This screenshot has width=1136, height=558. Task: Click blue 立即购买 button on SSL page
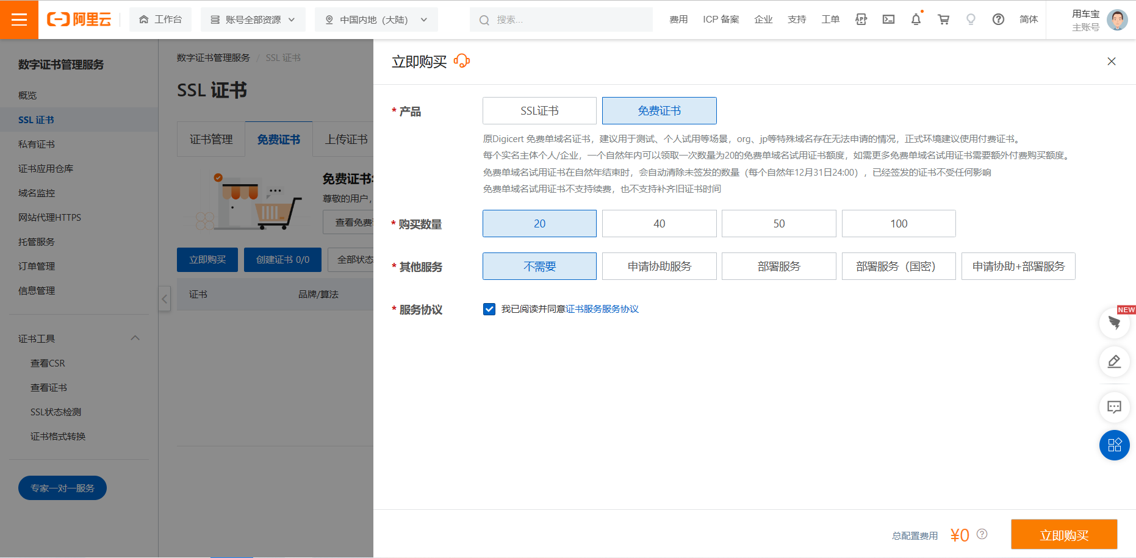click(x=207, y=260)
